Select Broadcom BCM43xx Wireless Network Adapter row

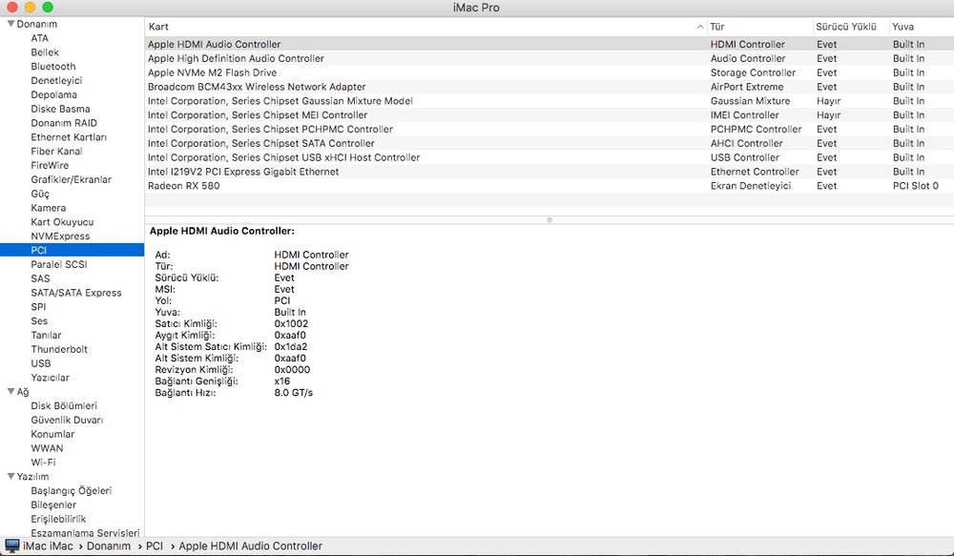257,87
